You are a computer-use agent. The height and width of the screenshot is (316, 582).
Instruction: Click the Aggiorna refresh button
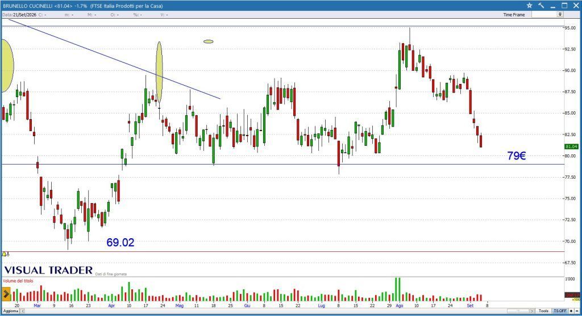pyautogui.click(x=10, y=311)
